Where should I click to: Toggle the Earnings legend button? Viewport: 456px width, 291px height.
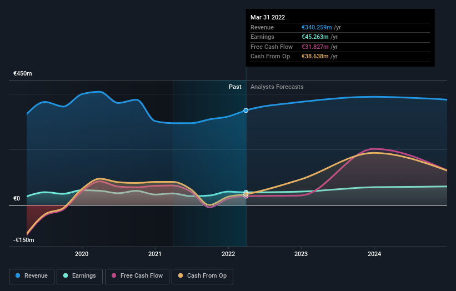(x=79, y=276)
